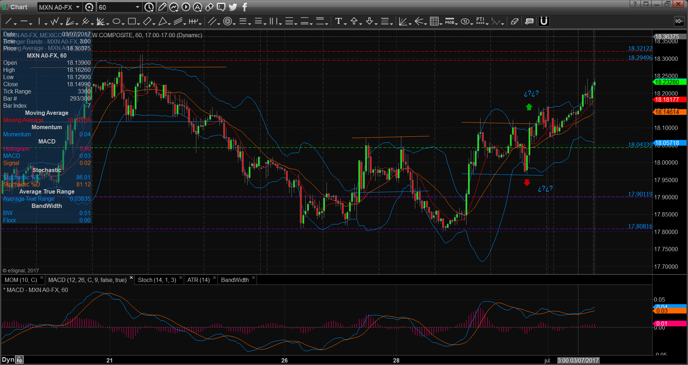Select the rectangle drawing tool
Screen dimensions: 688x365
(132, 21)
